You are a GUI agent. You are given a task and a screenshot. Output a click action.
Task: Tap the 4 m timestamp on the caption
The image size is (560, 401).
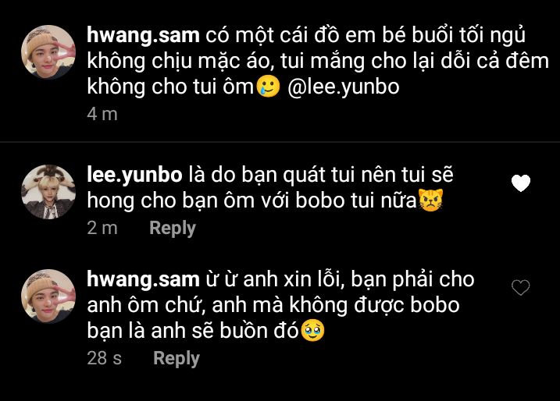pyautogui.click(x=102, y=114)
